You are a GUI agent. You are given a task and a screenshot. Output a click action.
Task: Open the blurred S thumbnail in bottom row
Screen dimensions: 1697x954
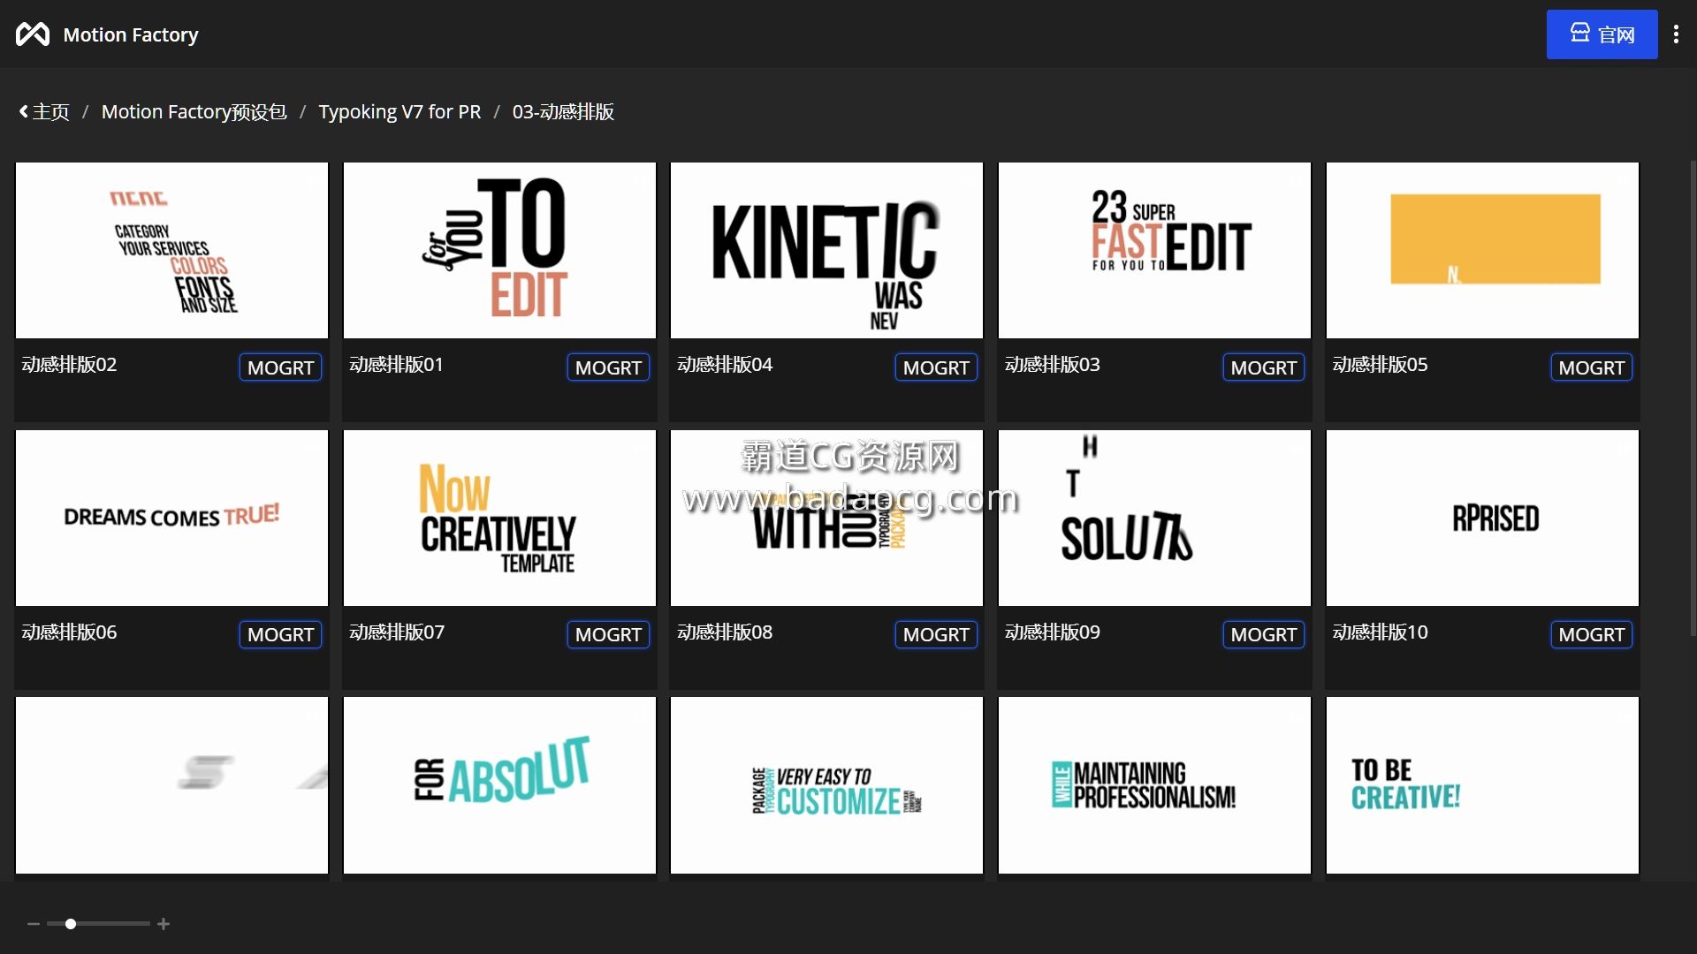(171, 785)
